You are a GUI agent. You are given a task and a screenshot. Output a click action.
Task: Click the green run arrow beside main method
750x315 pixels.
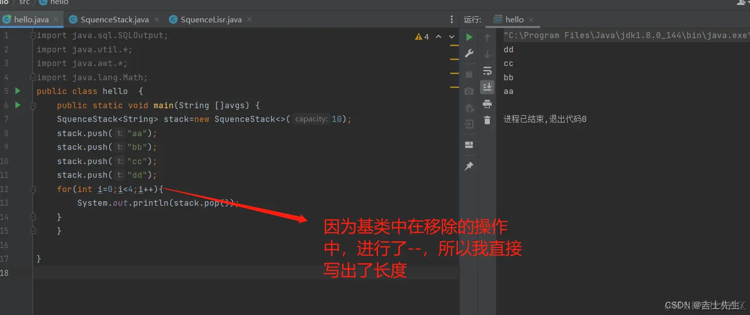pyautogui.click(x=18, y=105)
